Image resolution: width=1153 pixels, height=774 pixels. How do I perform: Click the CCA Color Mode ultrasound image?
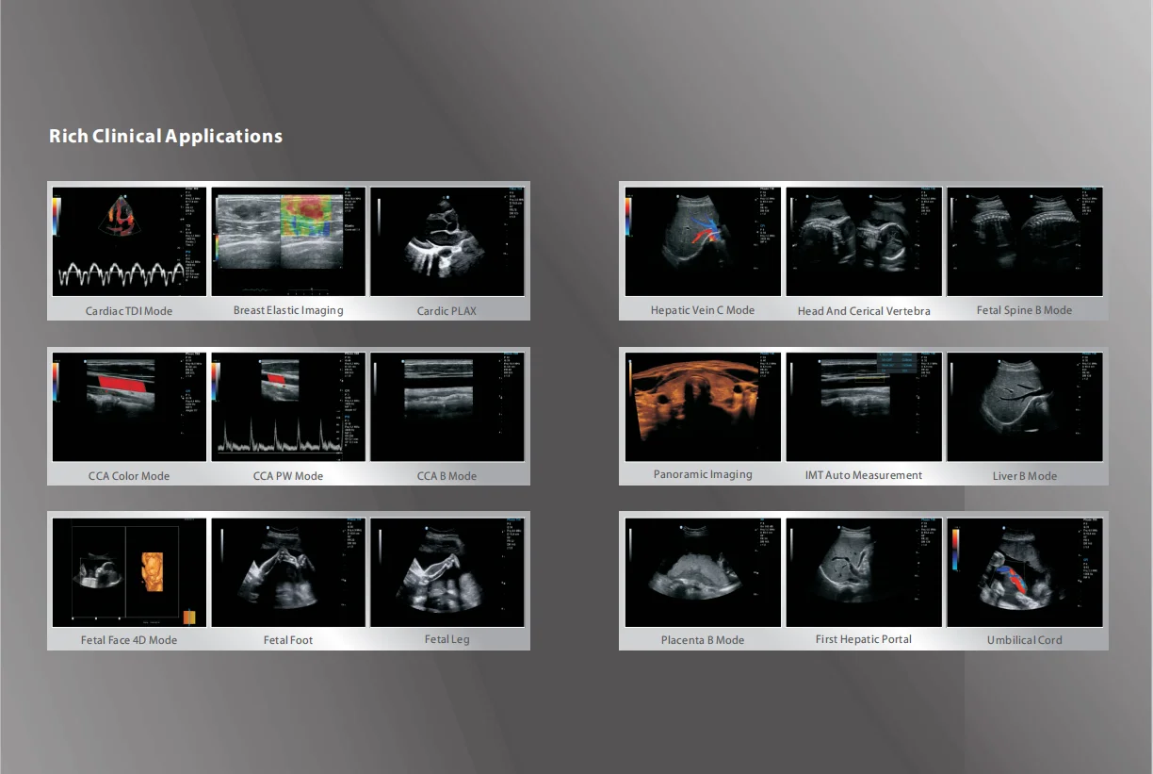(x=129, y=407)
